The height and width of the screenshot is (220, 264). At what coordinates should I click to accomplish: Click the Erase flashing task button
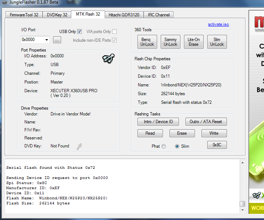(182, 133)
